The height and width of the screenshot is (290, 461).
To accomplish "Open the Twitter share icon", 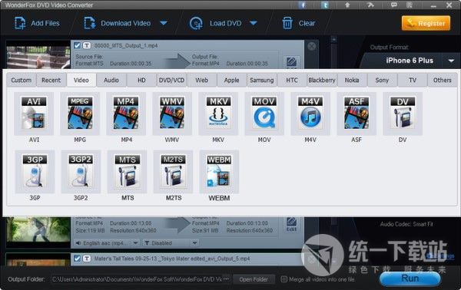I will pyautogui.click(x=325, y=5).
